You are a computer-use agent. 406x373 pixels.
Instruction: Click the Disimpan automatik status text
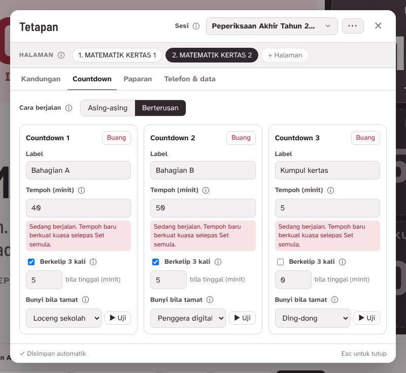(53, 354)
